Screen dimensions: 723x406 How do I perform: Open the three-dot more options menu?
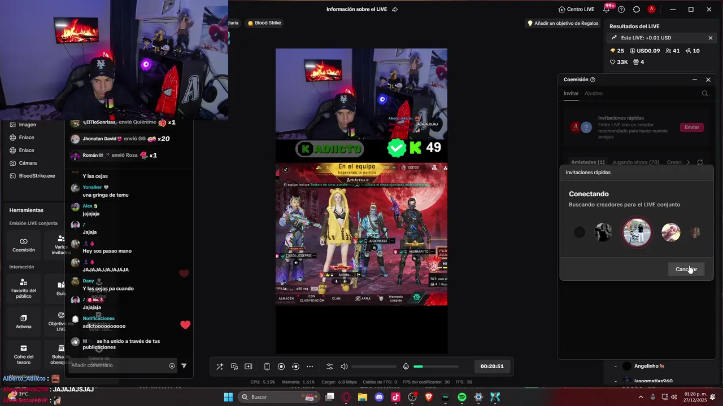pos(310,367)
